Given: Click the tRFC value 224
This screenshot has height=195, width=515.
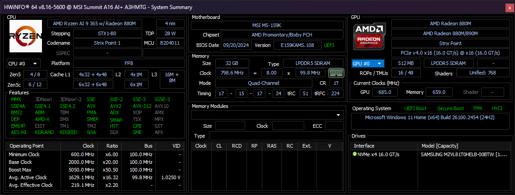Looking at the screenshot, I should (x=335, y=93).
